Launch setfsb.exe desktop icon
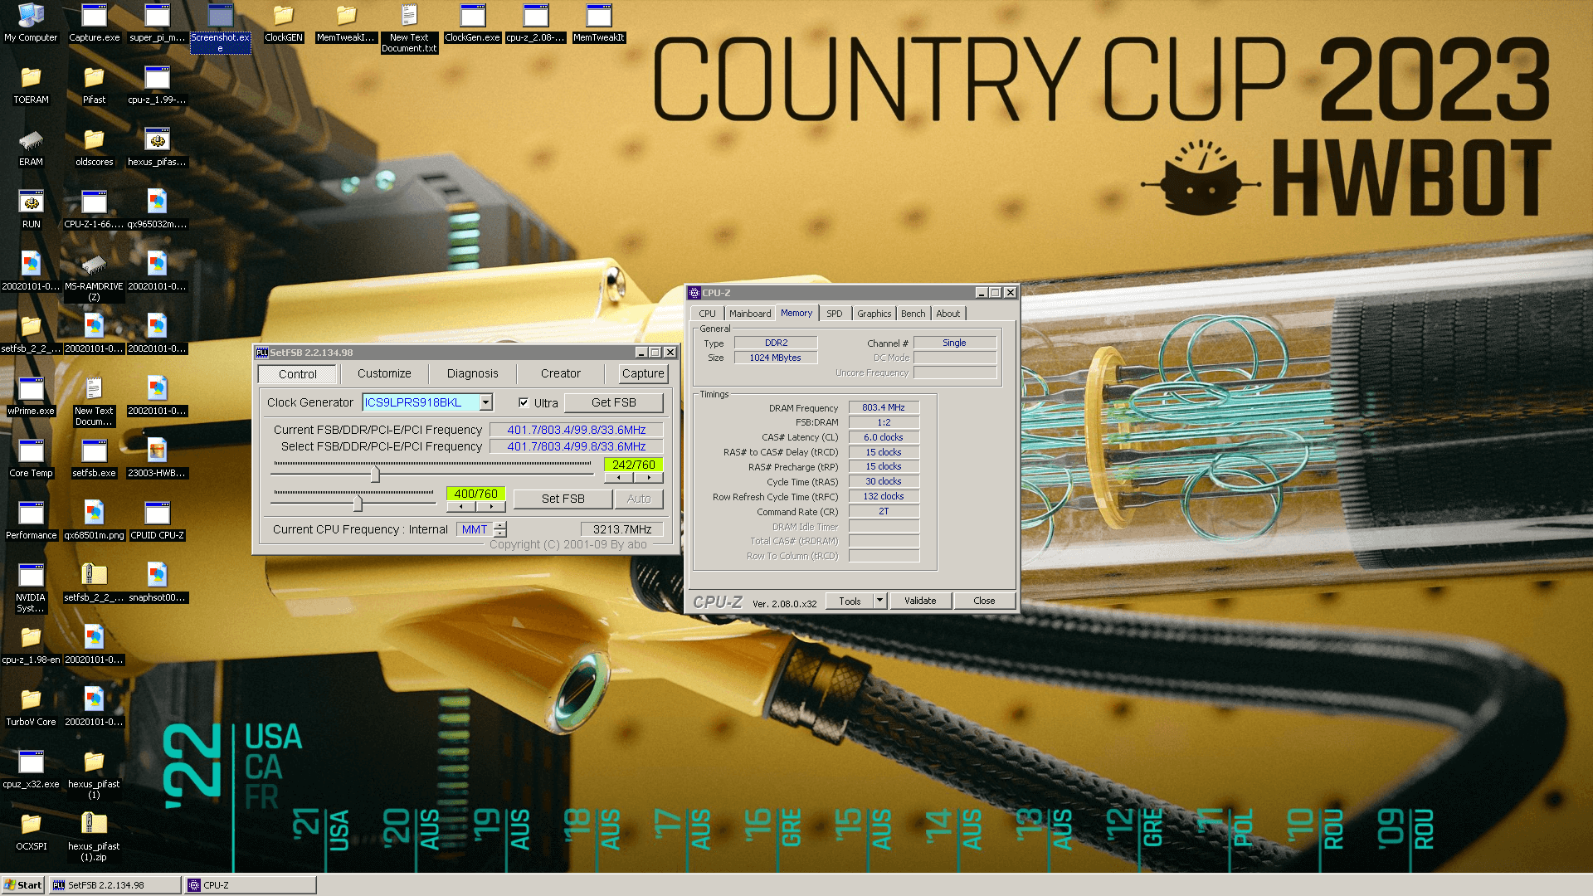Screen dimensions: 1593x896 point(94,459)
